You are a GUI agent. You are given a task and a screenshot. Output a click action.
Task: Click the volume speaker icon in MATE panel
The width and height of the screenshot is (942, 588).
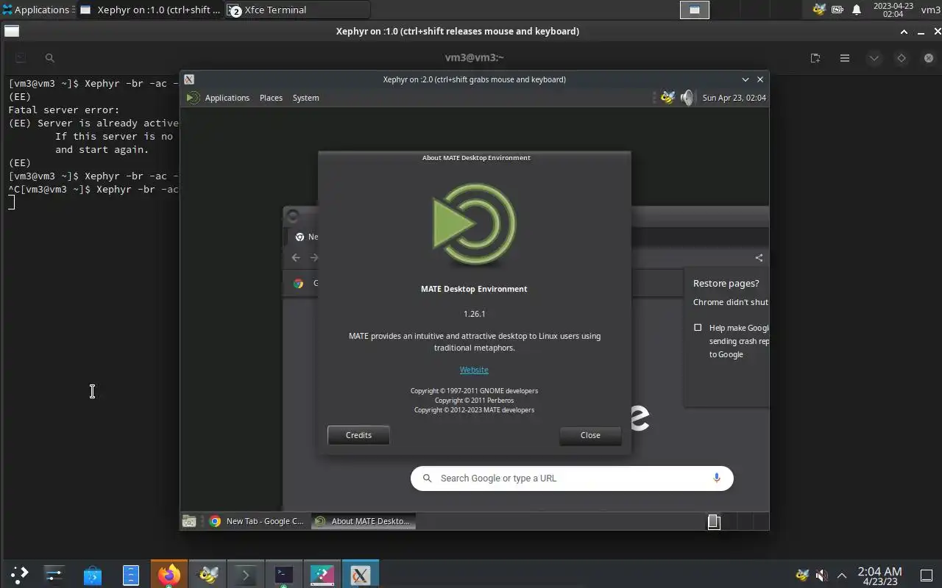click(687, 98)
